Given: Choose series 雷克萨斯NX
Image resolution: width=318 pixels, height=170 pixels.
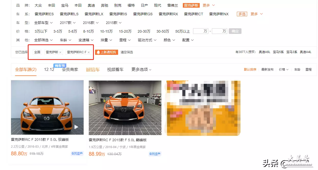Looking at the screenshot, I should (x=219, y=14).
